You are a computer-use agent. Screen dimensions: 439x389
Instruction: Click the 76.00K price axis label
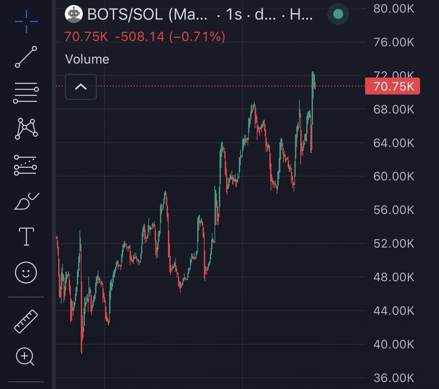(394, 42)
